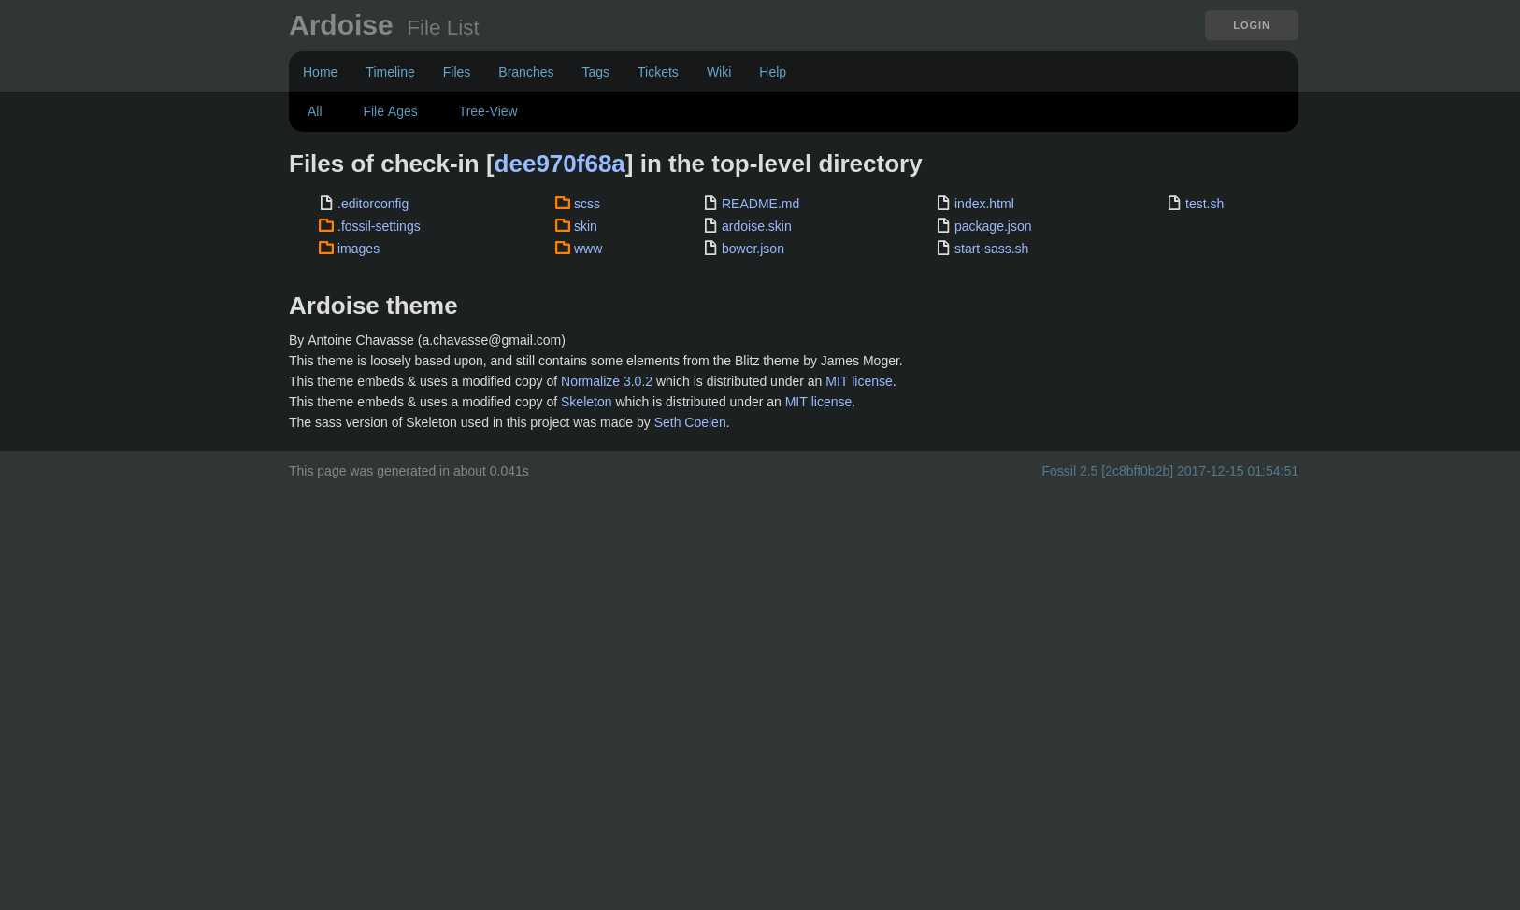
Task: Follow MIT license link after Normalize
Action: 859,381
